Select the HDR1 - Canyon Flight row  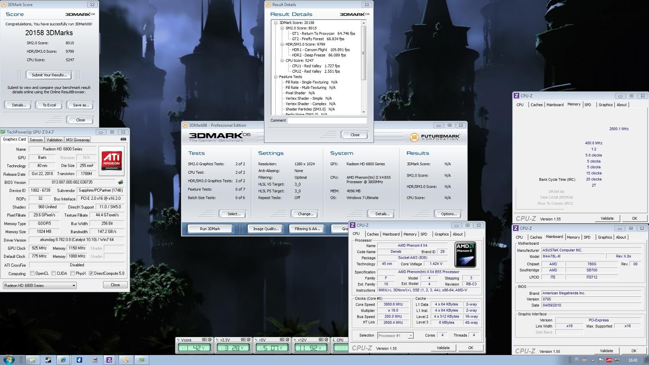321,50
